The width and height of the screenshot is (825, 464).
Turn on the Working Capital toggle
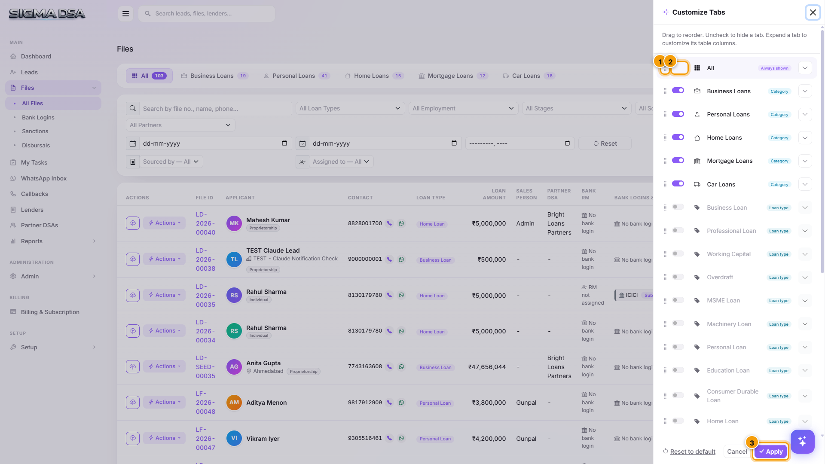pos(678,253)
